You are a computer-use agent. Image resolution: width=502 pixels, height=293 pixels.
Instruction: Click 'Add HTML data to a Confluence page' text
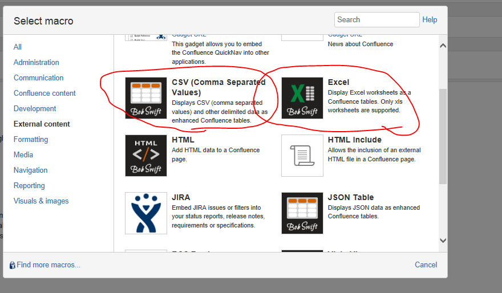(216, 154)
